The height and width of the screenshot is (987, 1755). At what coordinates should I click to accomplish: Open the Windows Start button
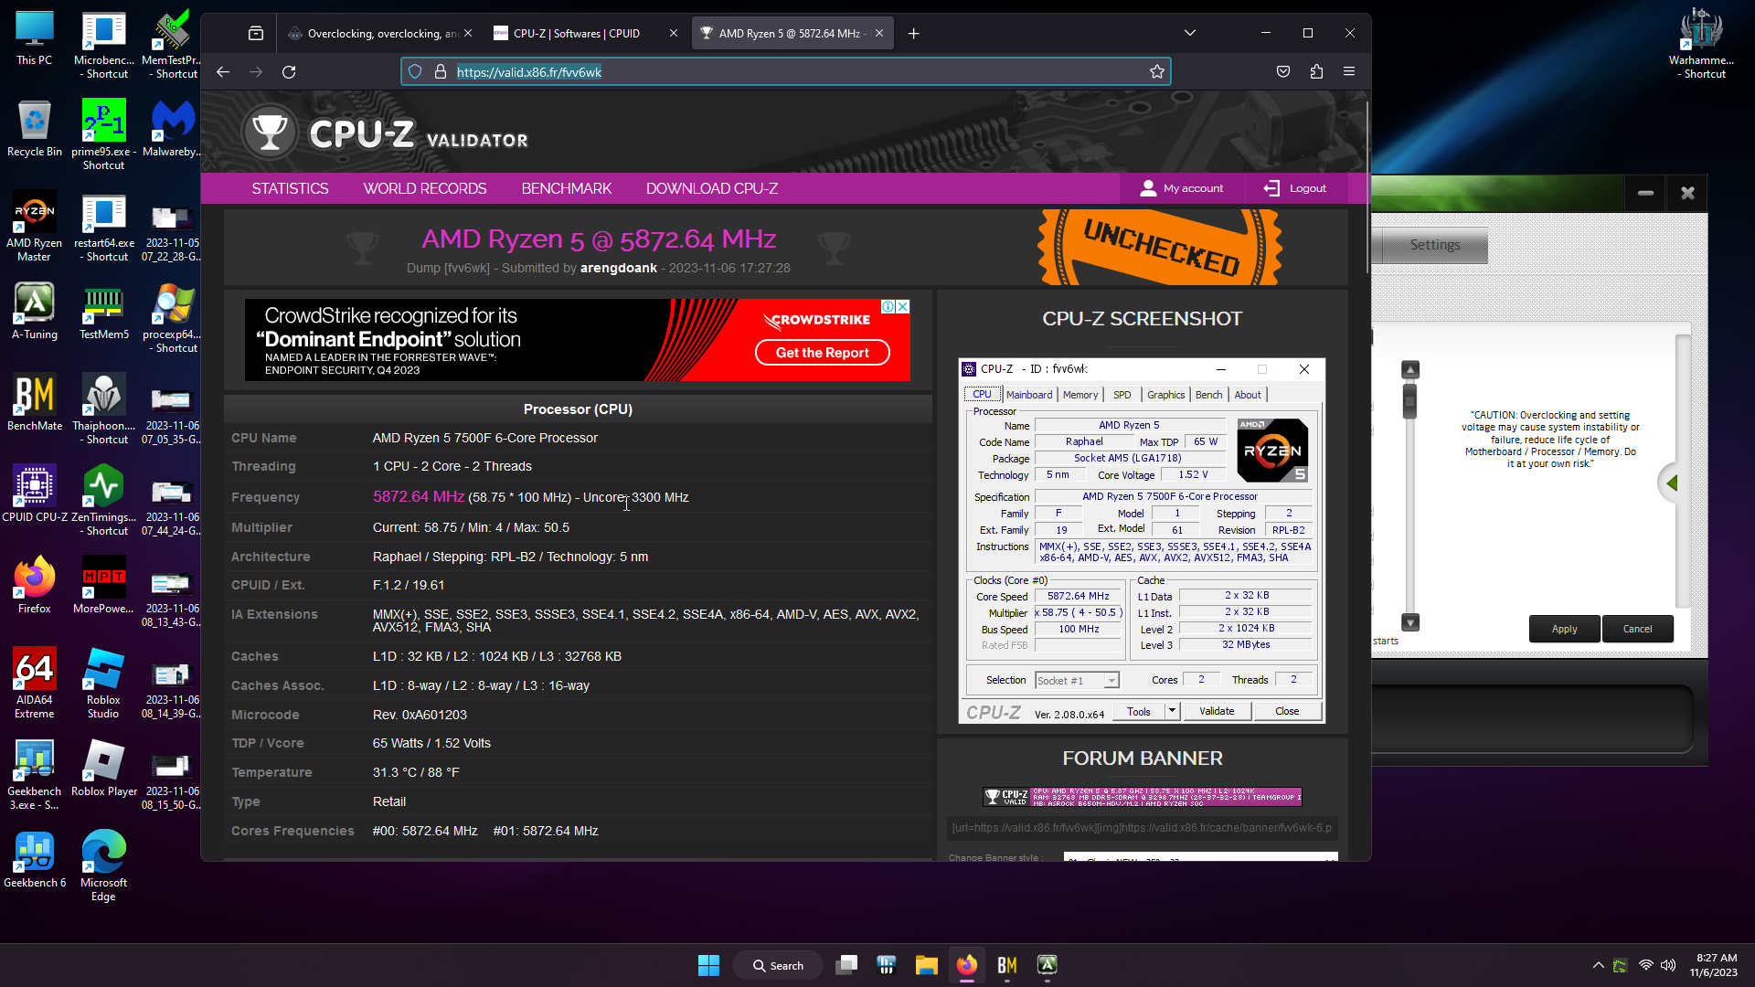click(708, 965)
